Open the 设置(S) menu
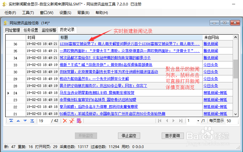 pyautogui.click(x=65, y=13)
